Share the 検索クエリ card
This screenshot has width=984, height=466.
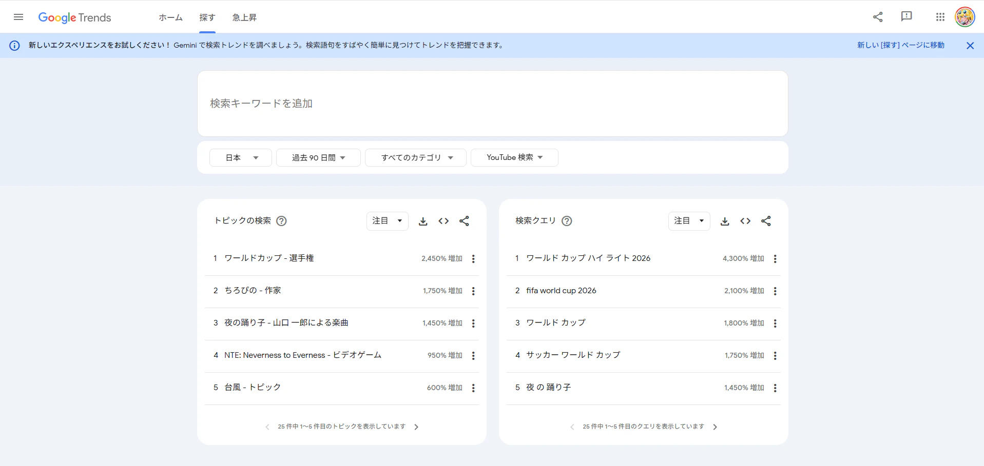766,221
